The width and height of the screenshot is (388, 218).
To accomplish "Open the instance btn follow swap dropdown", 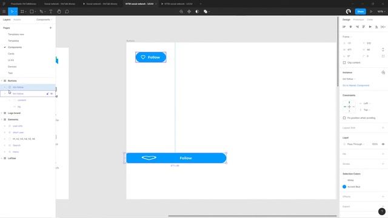I will coord(349,79).
